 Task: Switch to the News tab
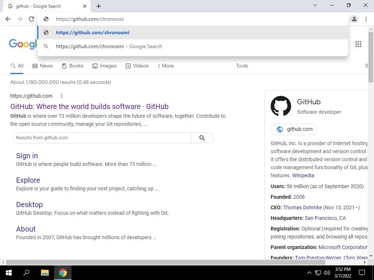42,66
